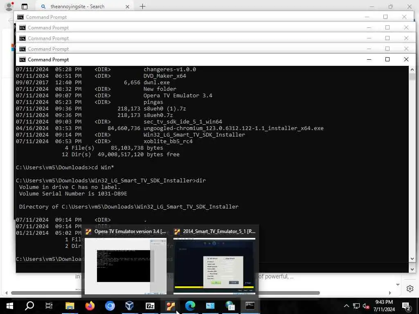
Task: Switch to Command Prompt taskbar icon
Action: 250,306
